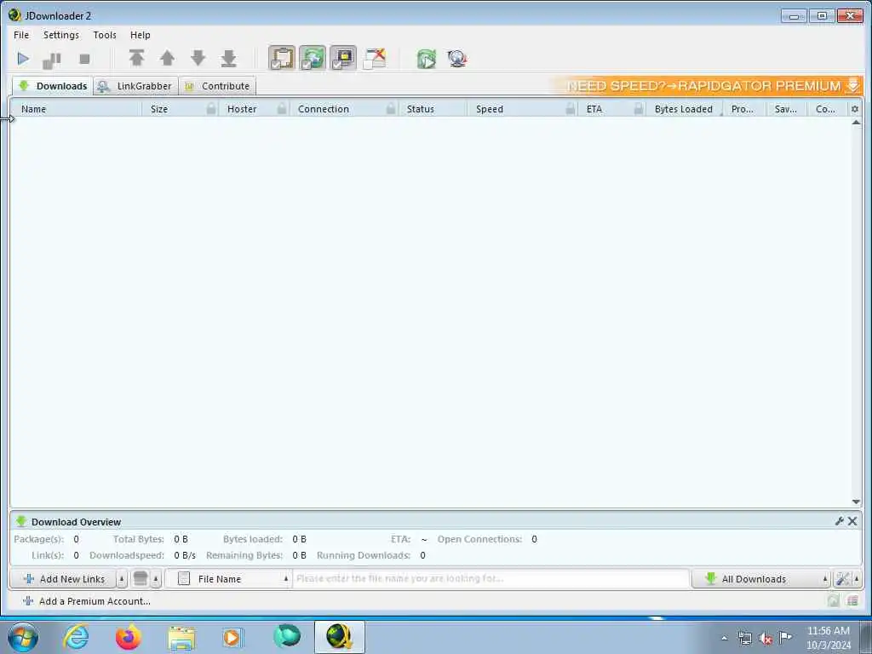Image resolution: width=872 pixels, height=654 pixels.
Task: Show hidden tray icons arrow
Action: (724, 639)
